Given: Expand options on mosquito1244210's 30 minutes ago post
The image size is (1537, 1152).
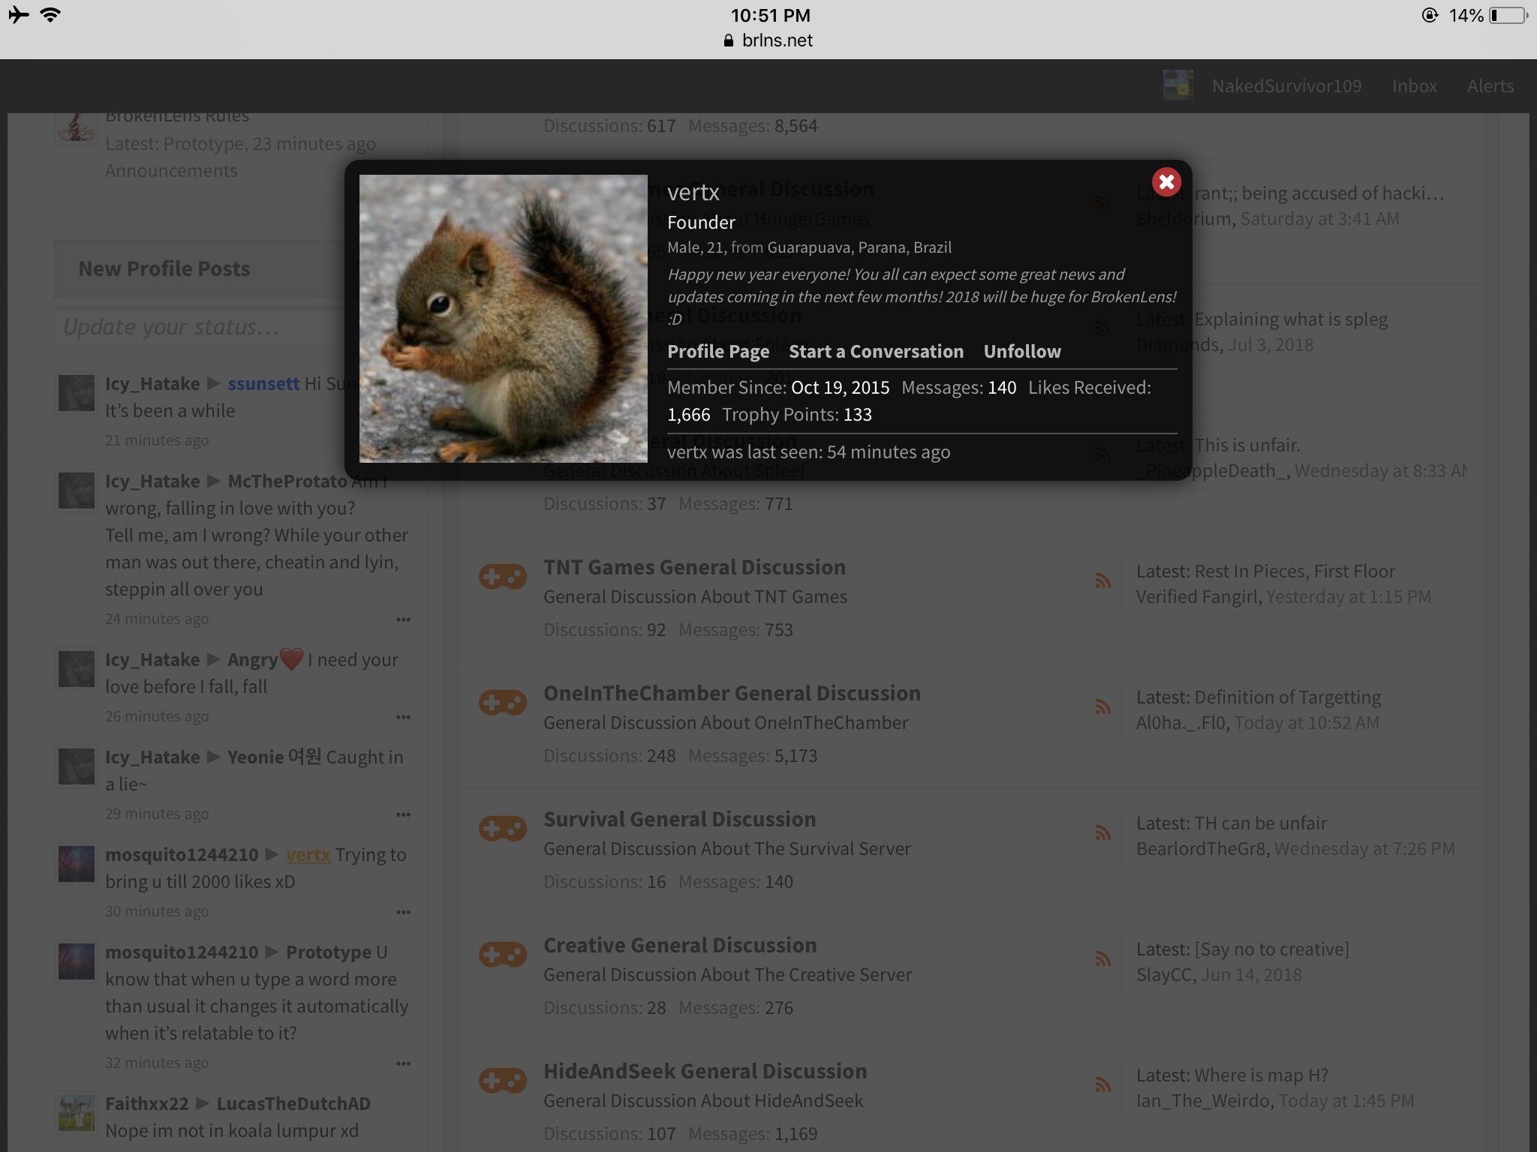Looking at the screenshot, I should coord(403,912).
